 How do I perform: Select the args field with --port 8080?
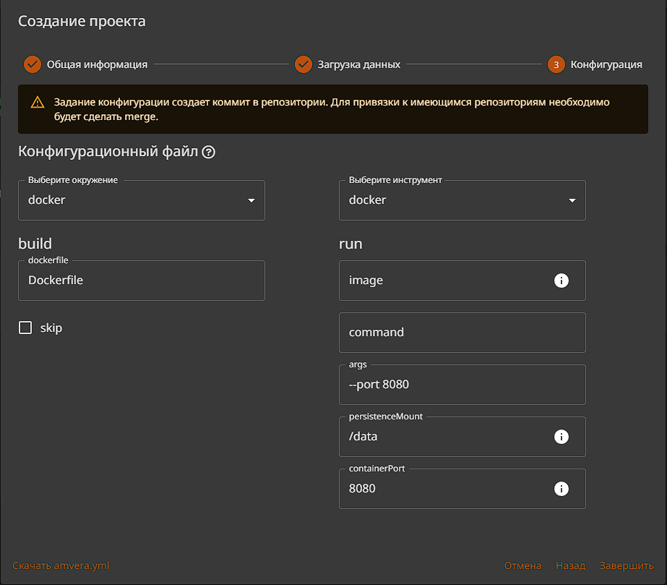pos(462,385)
